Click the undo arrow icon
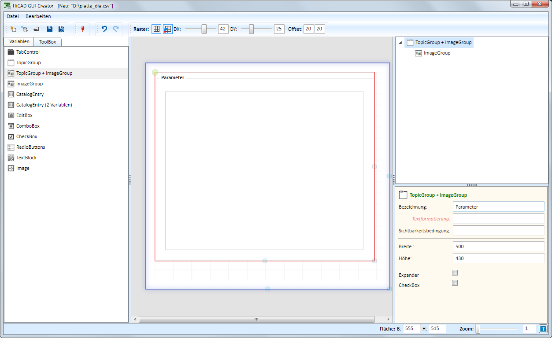Image resolution: width=552 pixels, height=338 pixels. [x=104, y=29]
